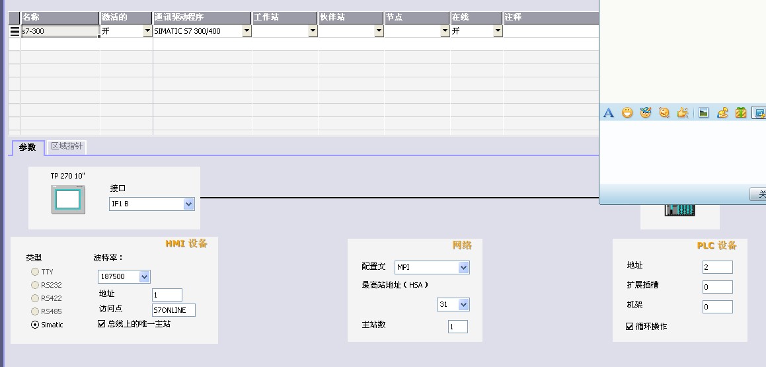Click the pointing hand nudge icon
766x367 pixels.
click(683, 113)
